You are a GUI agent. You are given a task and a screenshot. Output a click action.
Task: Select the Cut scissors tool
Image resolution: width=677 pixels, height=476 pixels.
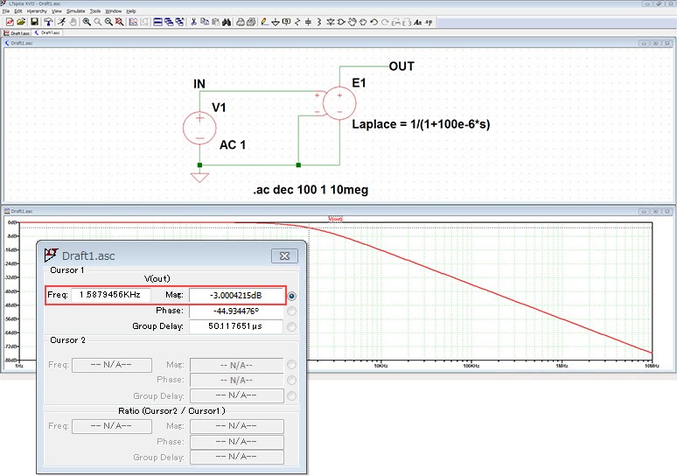193,21
